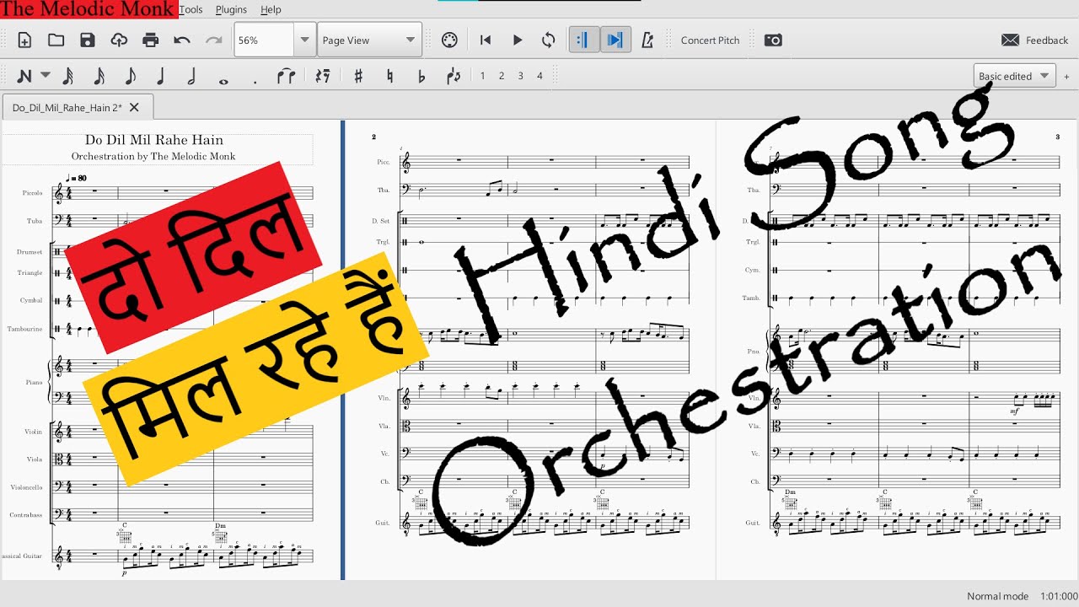Save the score with the floppy icon
This screenshot has width=1079, height=607.
click(x=88, y=40)
